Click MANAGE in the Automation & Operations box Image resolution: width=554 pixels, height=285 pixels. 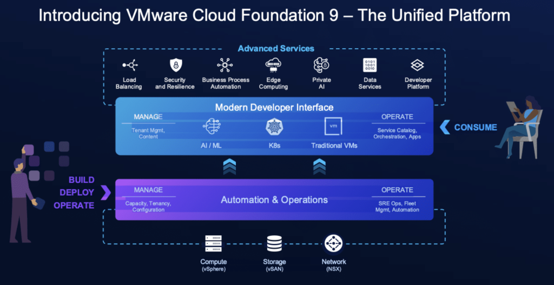(x=148, y=190)
